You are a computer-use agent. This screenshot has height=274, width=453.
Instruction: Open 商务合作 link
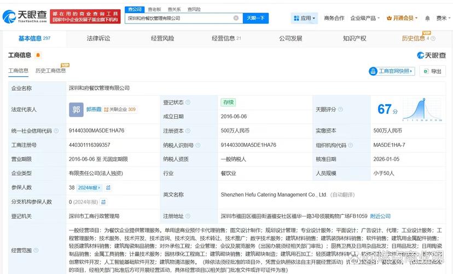click(334, 18)
